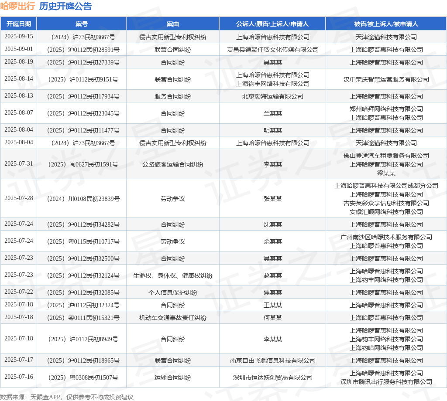Click plaintiff 赵某某
This screenshot has width=447, height=401.
coord(273,276)
